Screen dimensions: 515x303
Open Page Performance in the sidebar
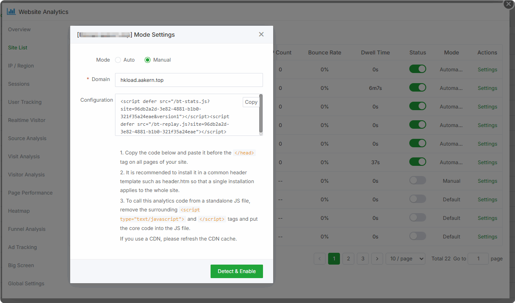30,193
